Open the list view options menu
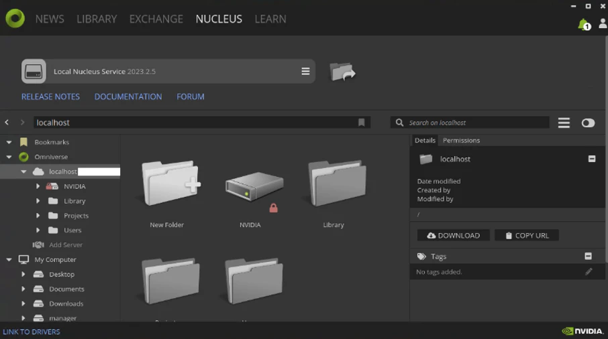Image resolution: width=608 pixels, height=339 pixels. click(x=564, y=123)
